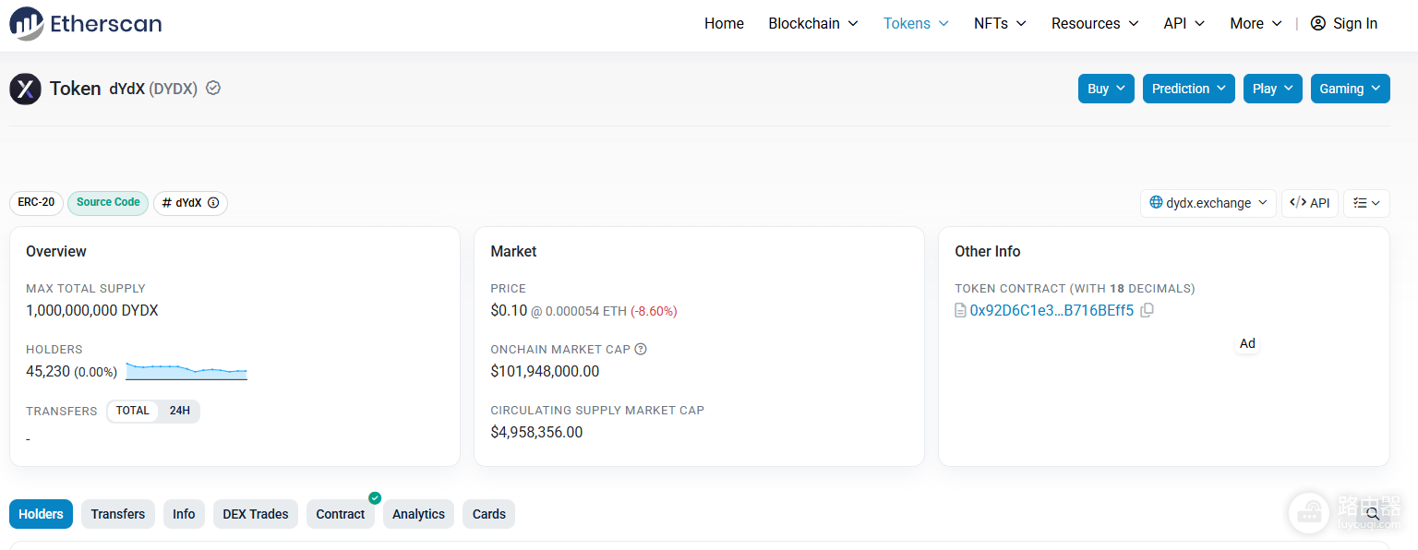Click the -8.60% price change
This screenshot has width=1418, height=550.
click(x=654, y=312)
